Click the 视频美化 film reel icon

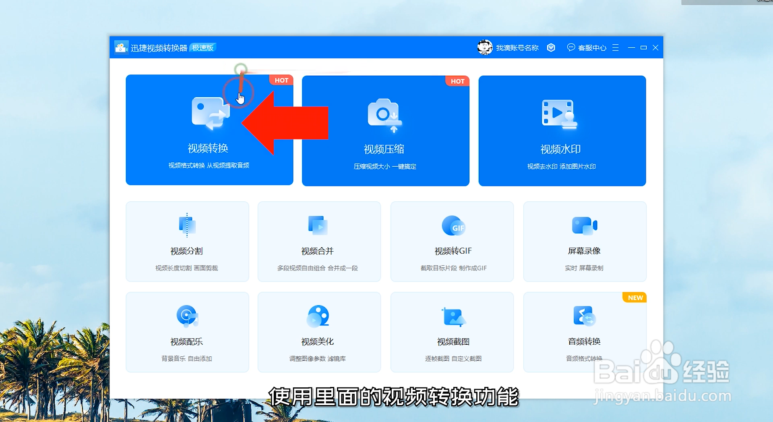tap(318, 316)
